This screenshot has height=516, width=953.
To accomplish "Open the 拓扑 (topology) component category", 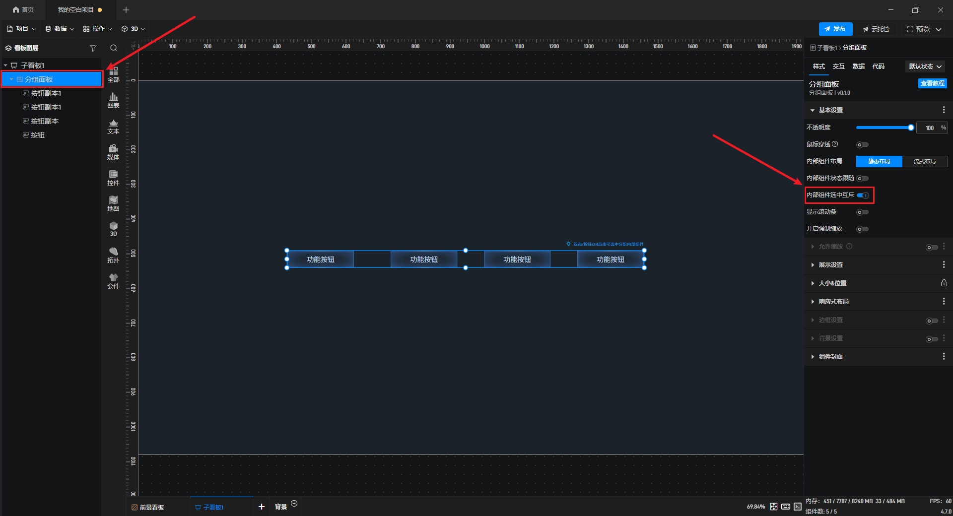I will (113, 255).
